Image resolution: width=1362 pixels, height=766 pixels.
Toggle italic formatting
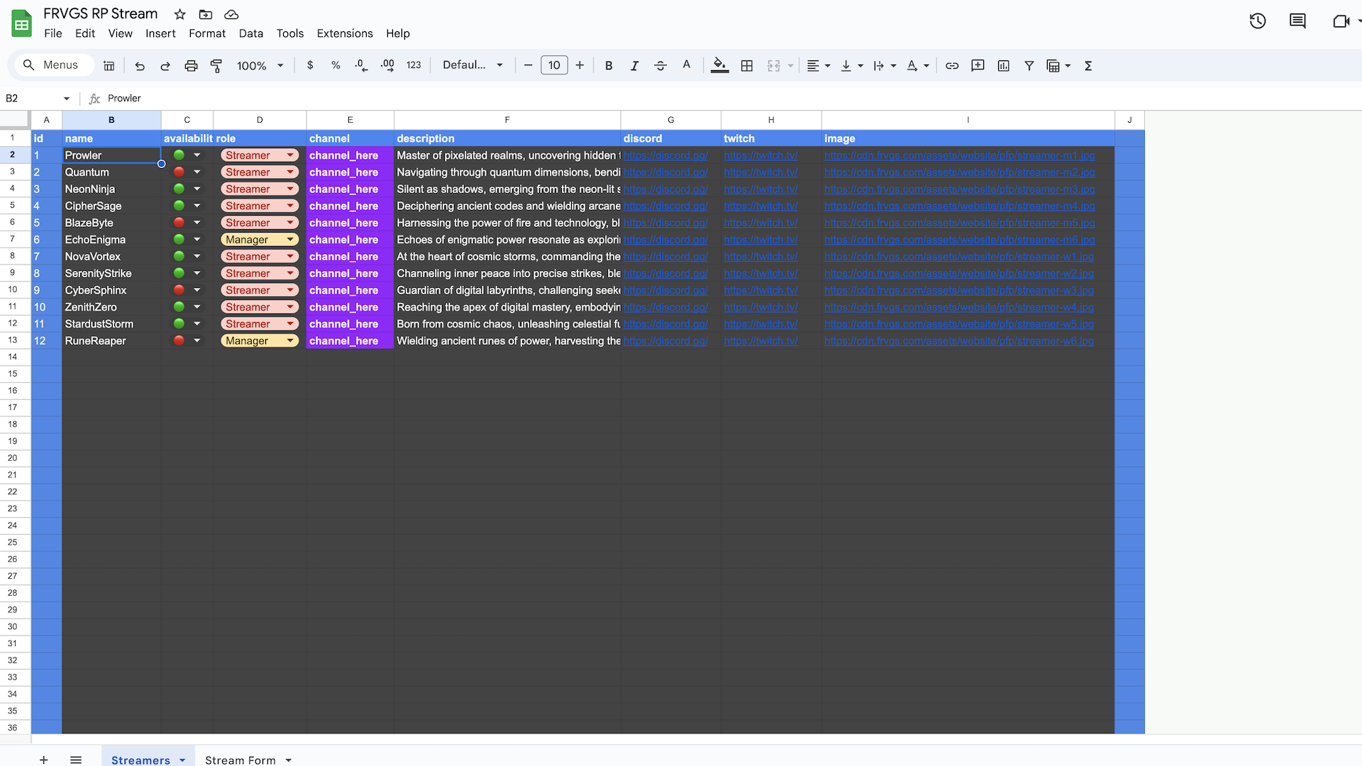click(634, 66)
